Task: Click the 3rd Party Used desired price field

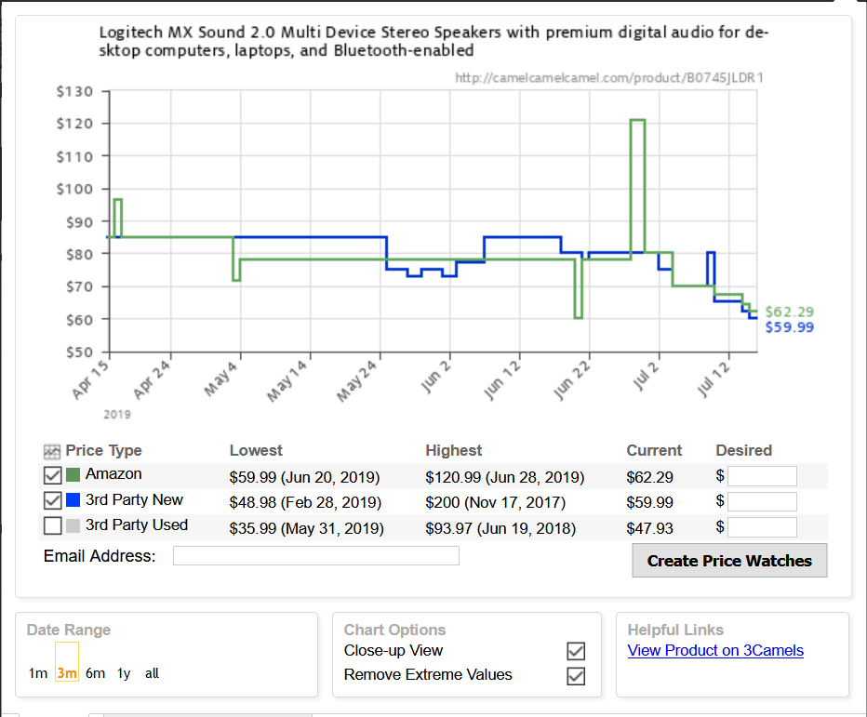Action: [x=762, y=527]
